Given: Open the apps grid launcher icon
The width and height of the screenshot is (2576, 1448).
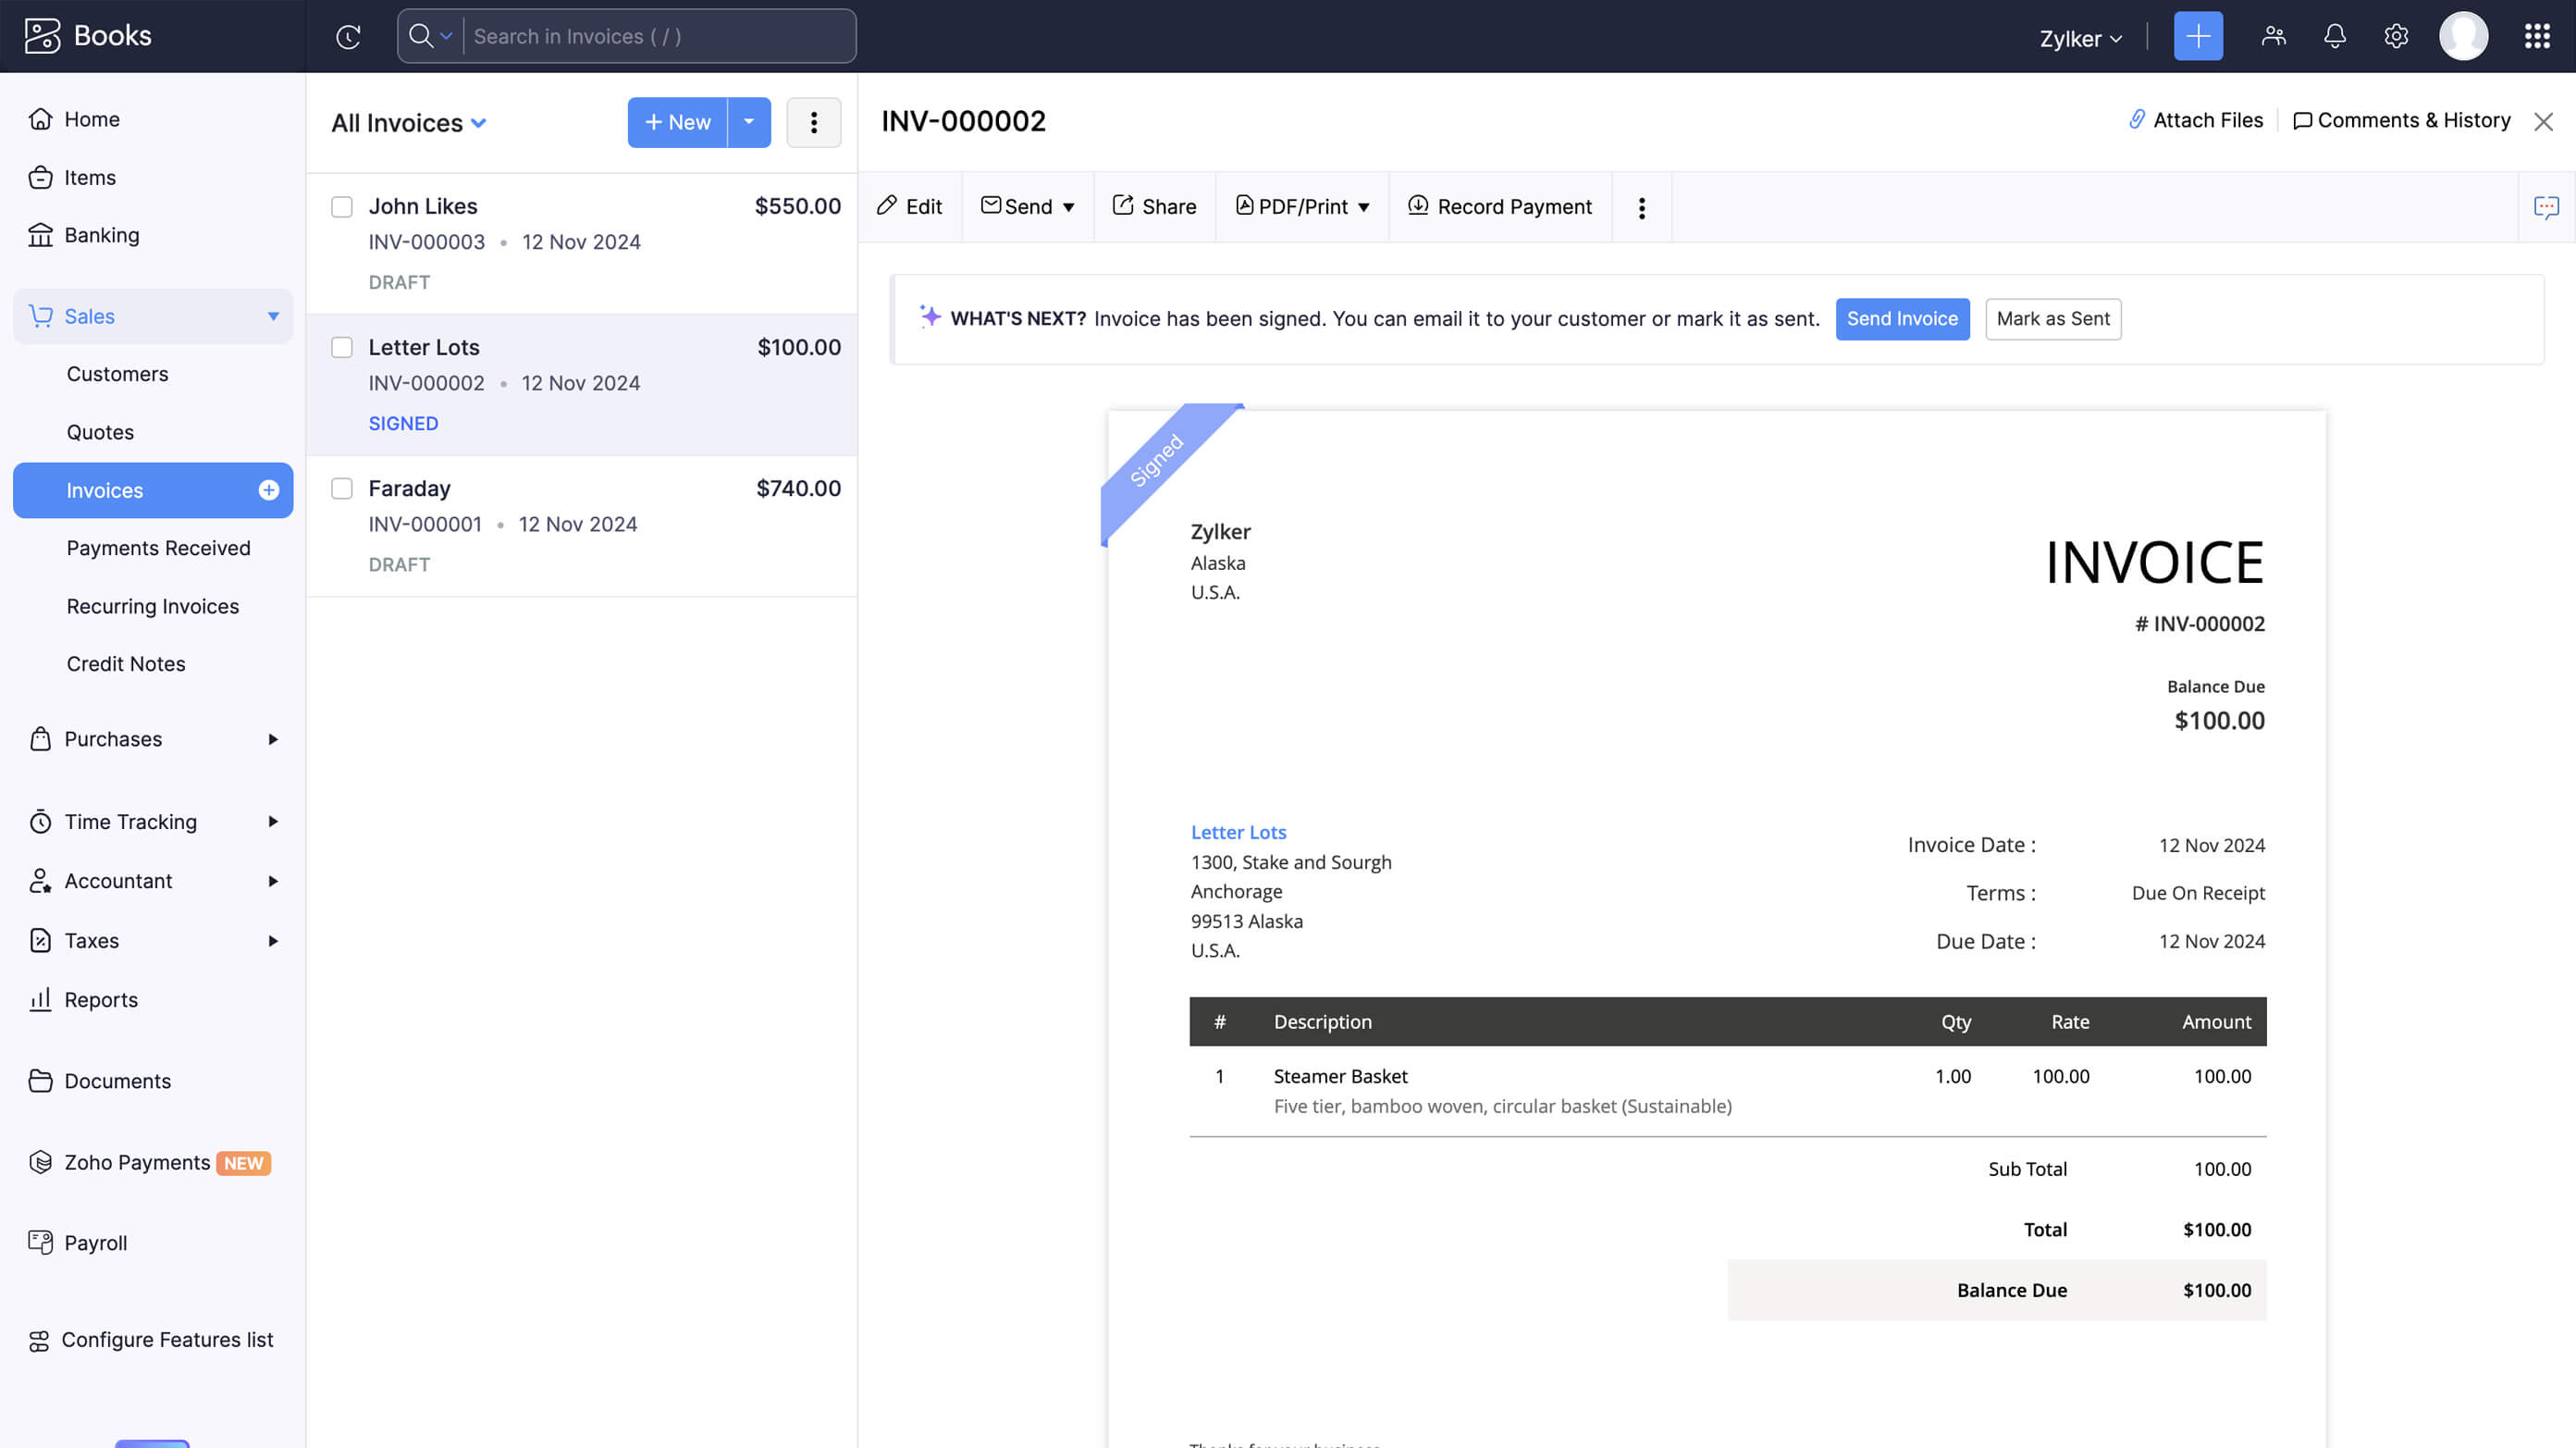Looking at the screenshot, I should pyautogui.click(x=2536, y=37).
